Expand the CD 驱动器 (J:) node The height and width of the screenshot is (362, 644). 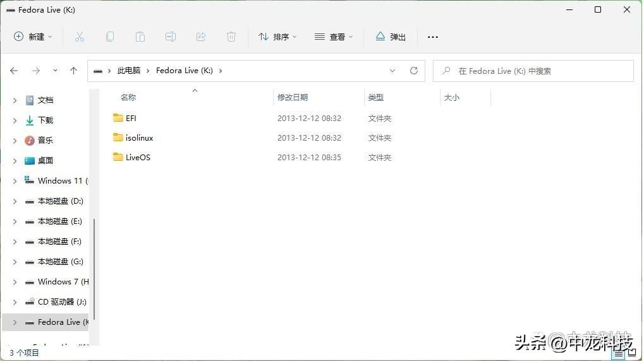(15, 302)
